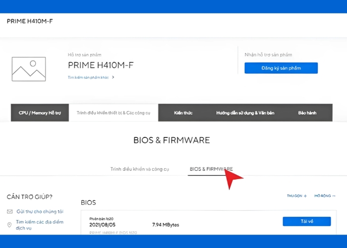Click the PRIME H410M-F title in the page header
Screen dimensions: 347x248
pos(29,21)
